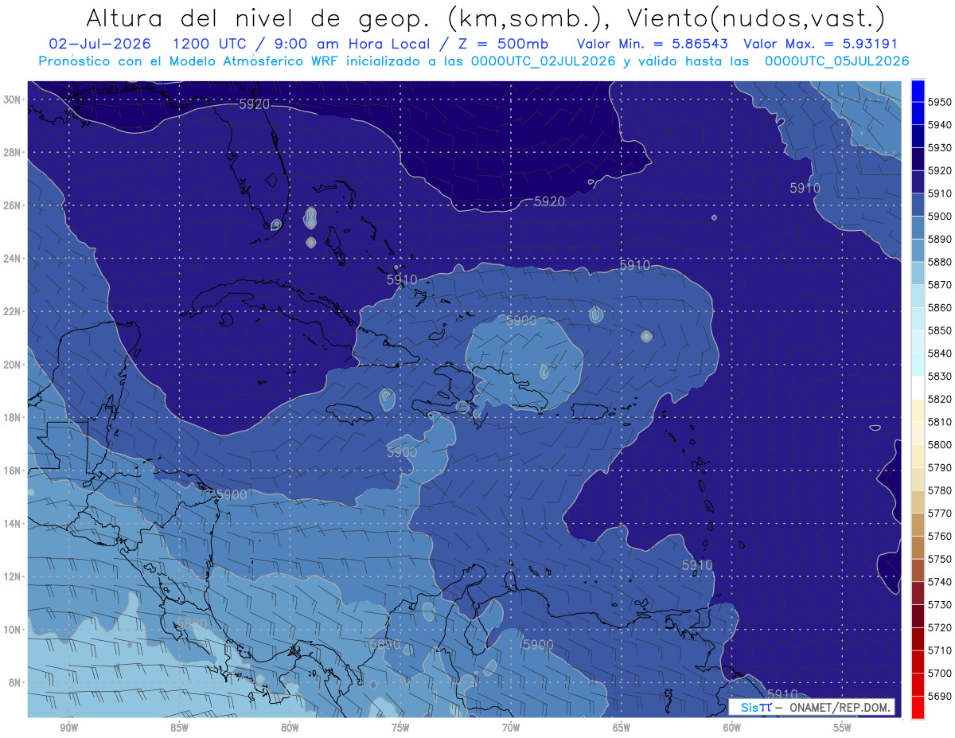Click the '18N' latitude label

point(12,417)
